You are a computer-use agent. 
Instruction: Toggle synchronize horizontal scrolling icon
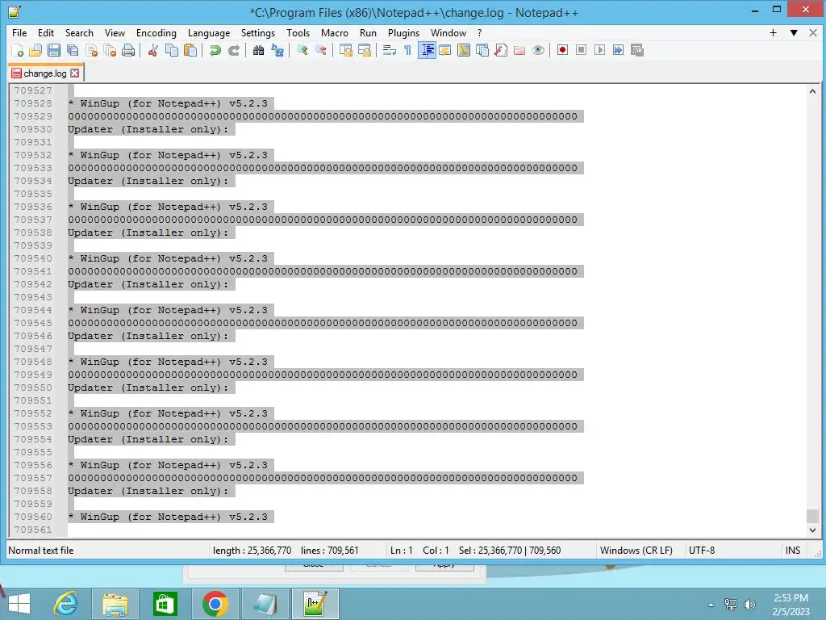point(365,50)
